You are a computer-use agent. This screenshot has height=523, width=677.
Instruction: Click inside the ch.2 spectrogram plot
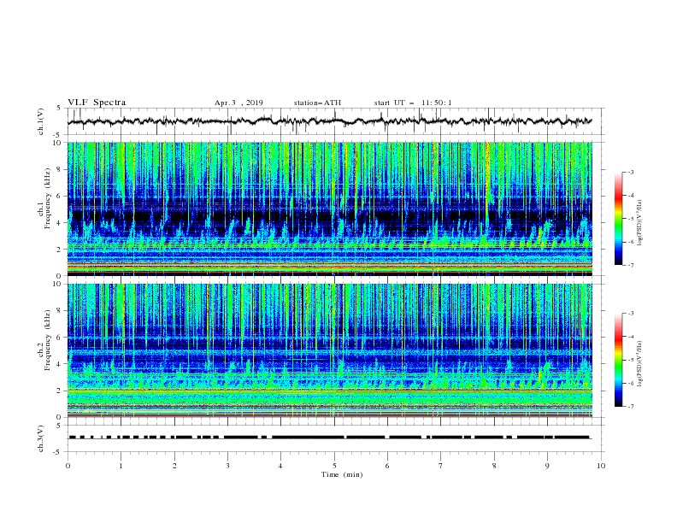pyautogui.click(x=330, y=350)
